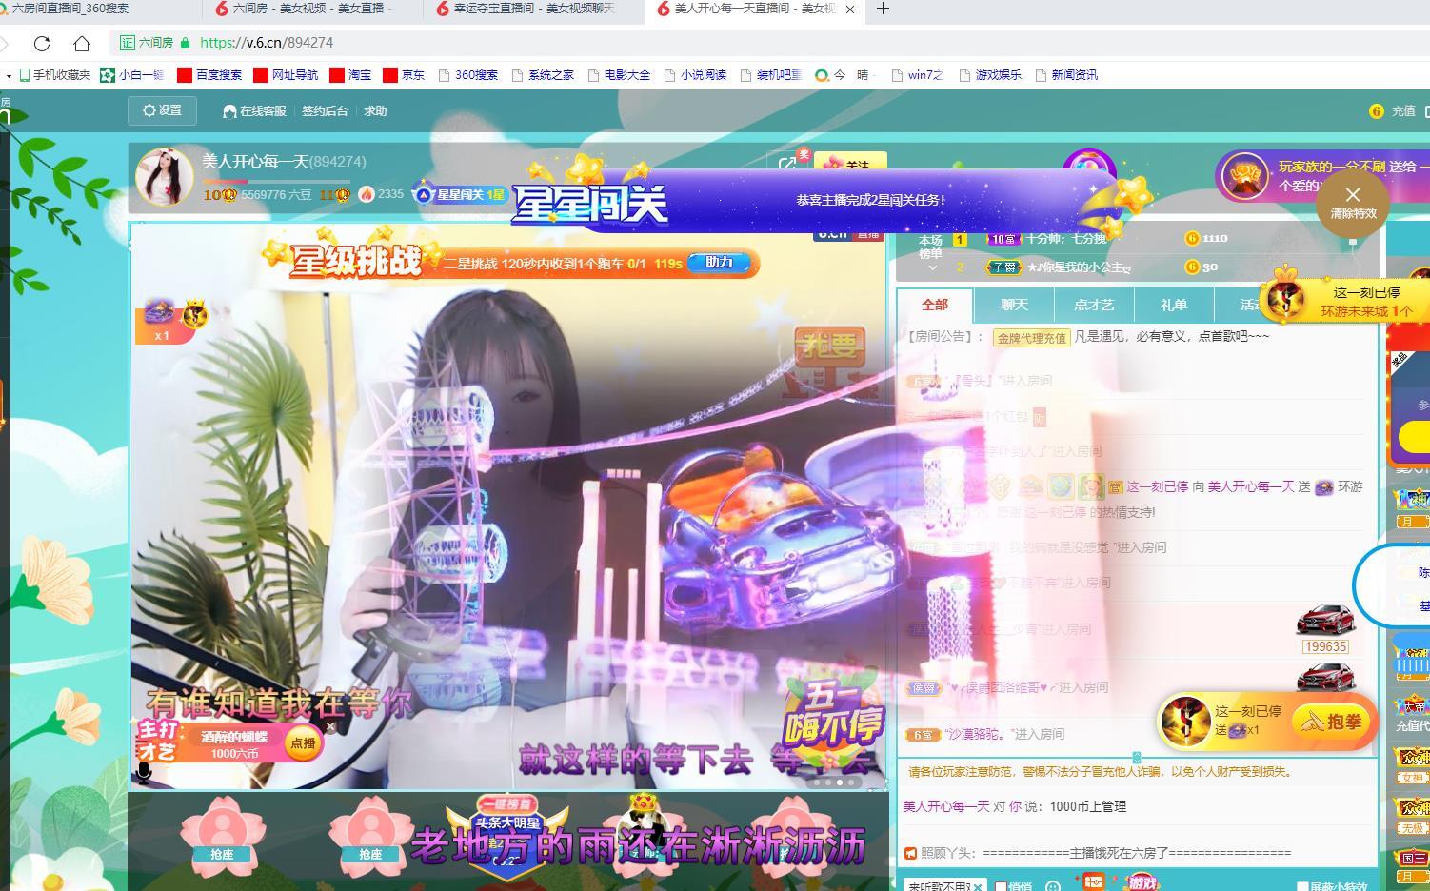Click the 助力 boost button
This screenshot has height=891, width=1430.
[x=720, y=262]
